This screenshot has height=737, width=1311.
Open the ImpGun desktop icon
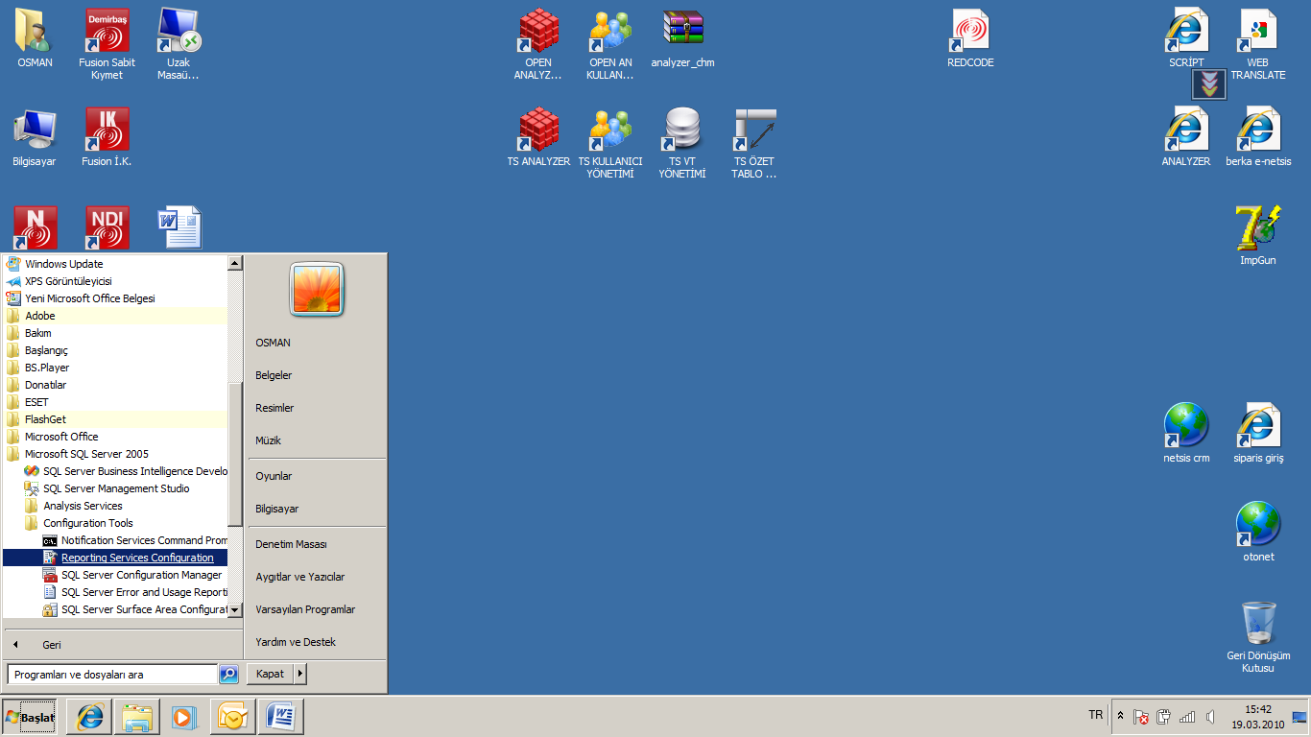1258,228
